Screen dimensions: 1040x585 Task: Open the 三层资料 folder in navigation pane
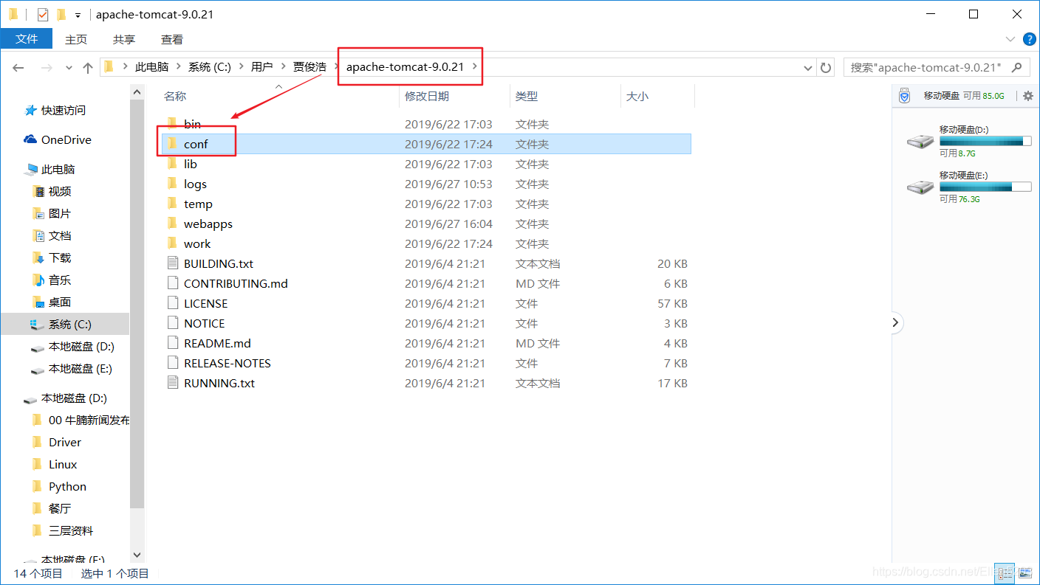coord(71,530)
